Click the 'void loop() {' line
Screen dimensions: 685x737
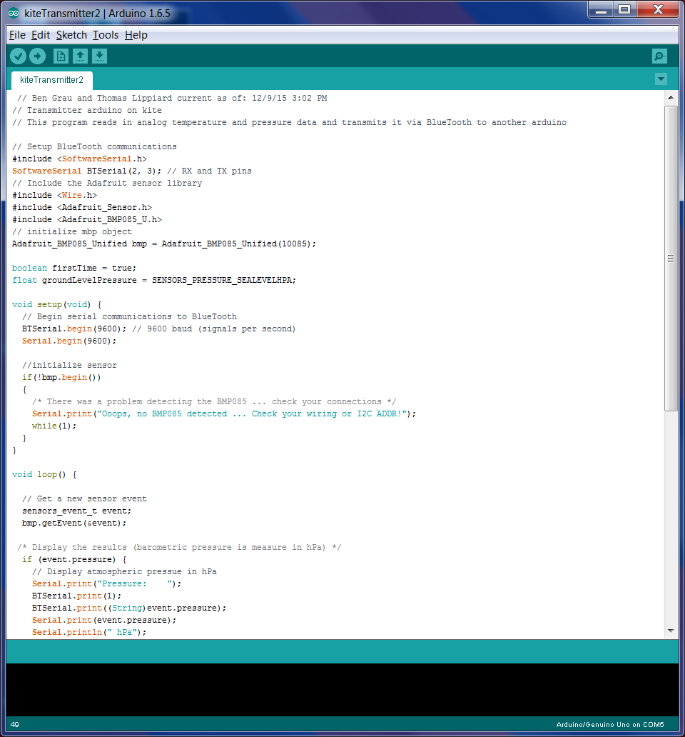[x=44, y=475]
